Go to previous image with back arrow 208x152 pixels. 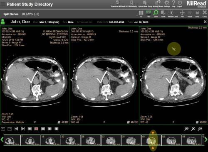point(16,129)
